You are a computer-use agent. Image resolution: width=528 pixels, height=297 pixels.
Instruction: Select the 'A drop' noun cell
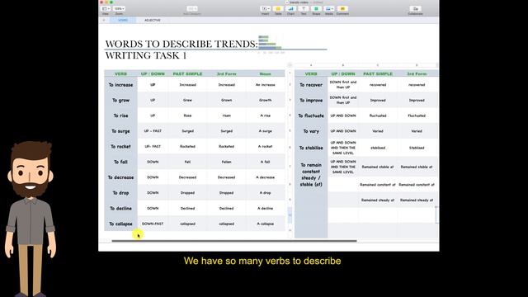click(x=266, y=193)
